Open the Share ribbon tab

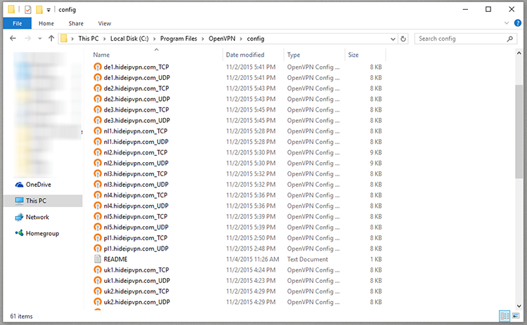[76, 23]
